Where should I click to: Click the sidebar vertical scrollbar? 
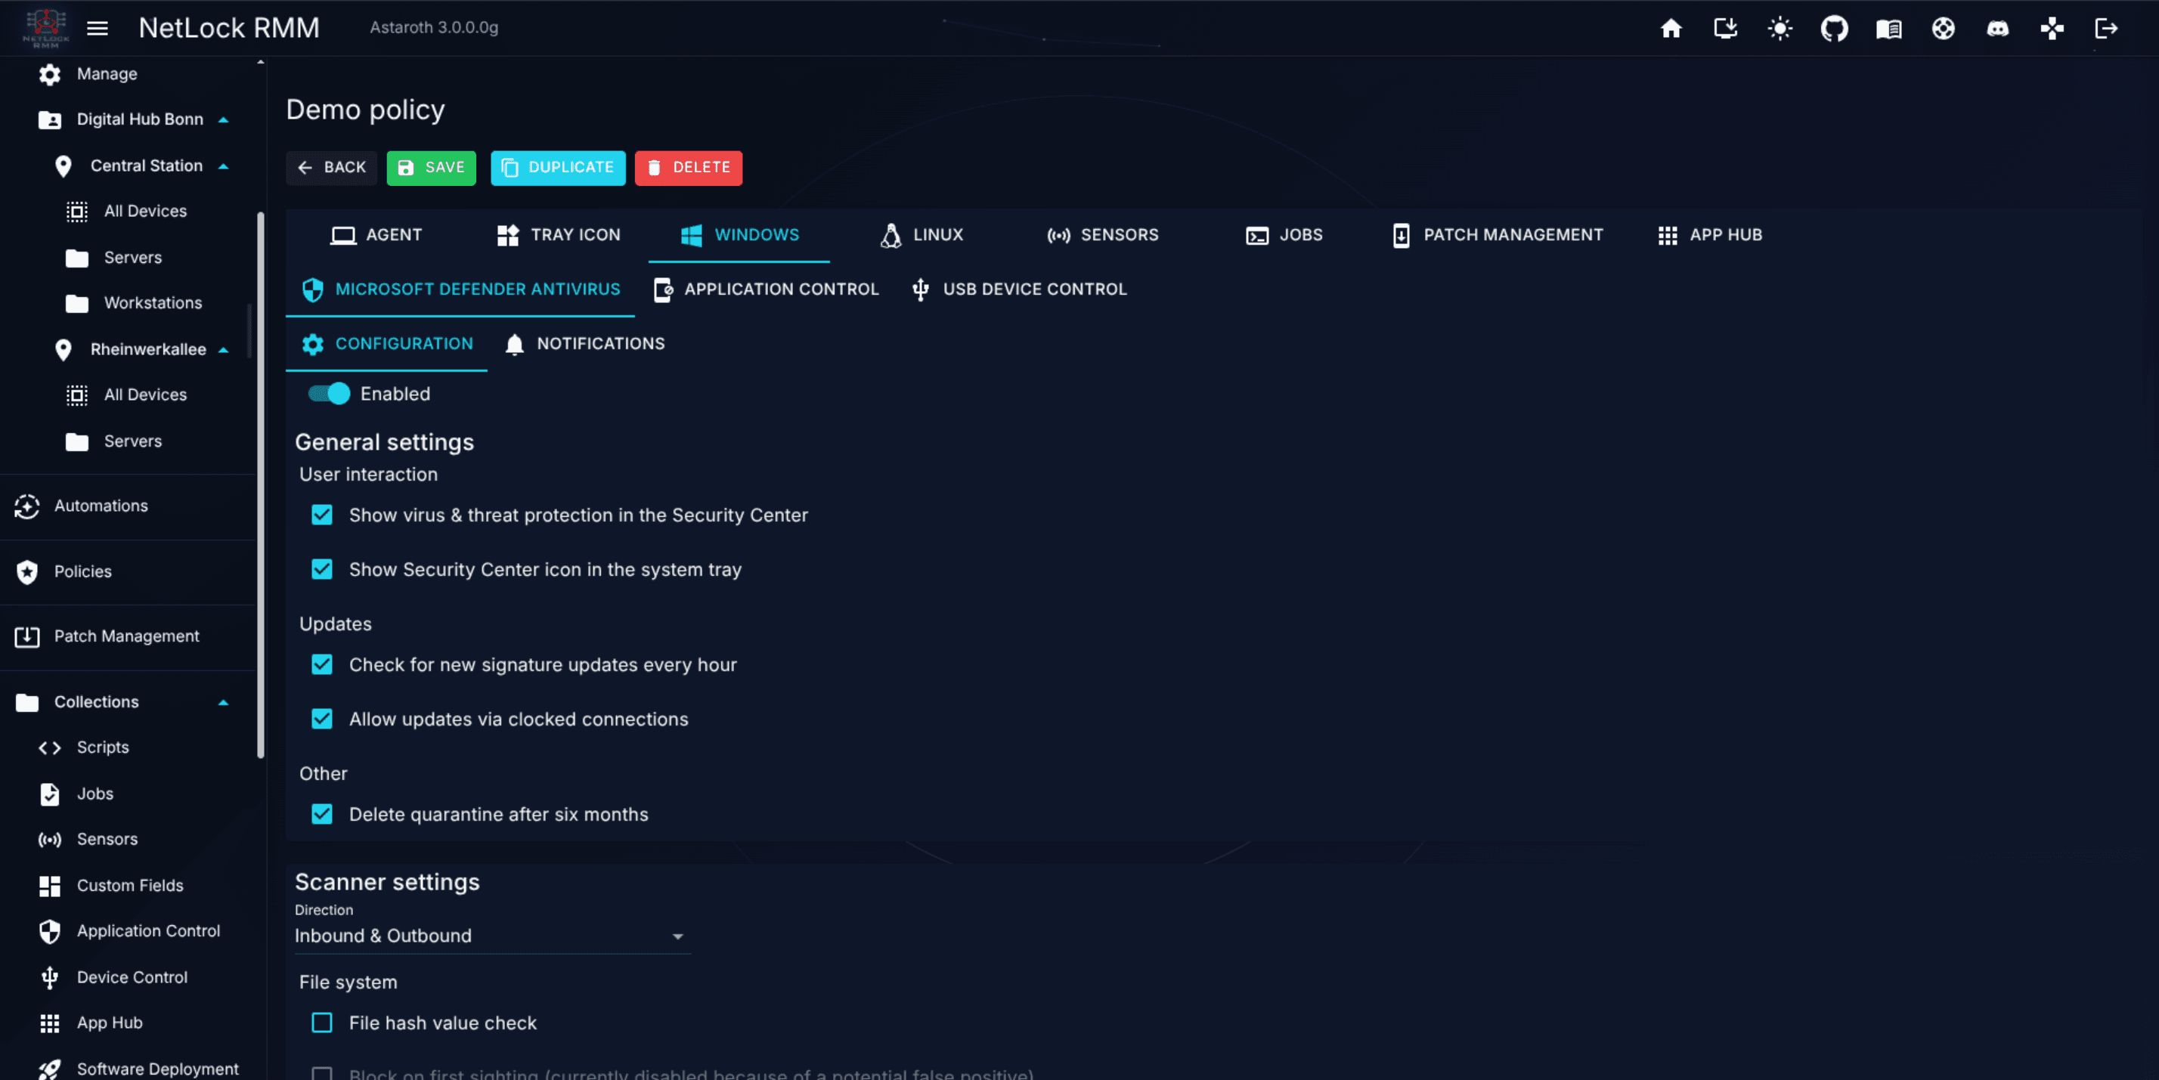tap(261, 486)
